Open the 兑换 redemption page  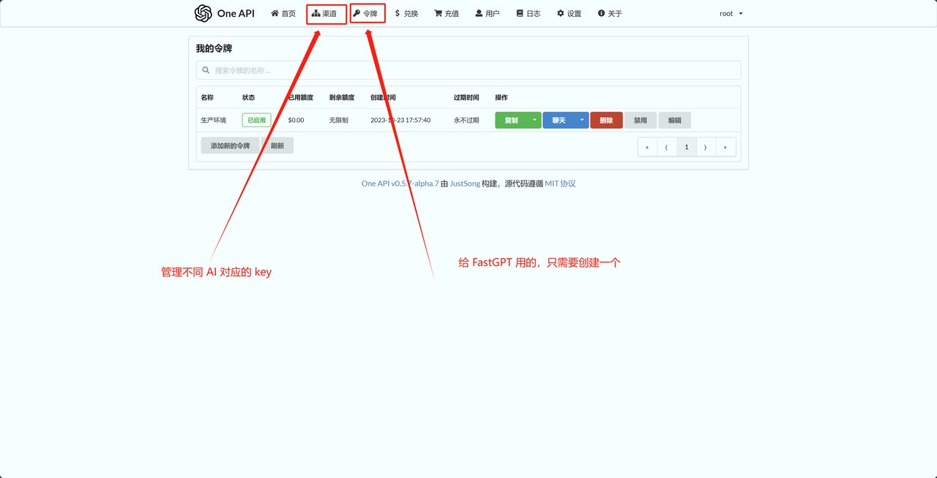tap(406, 13)
